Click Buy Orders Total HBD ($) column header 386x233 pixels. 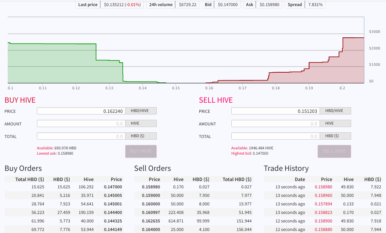(x=30, y=179)
